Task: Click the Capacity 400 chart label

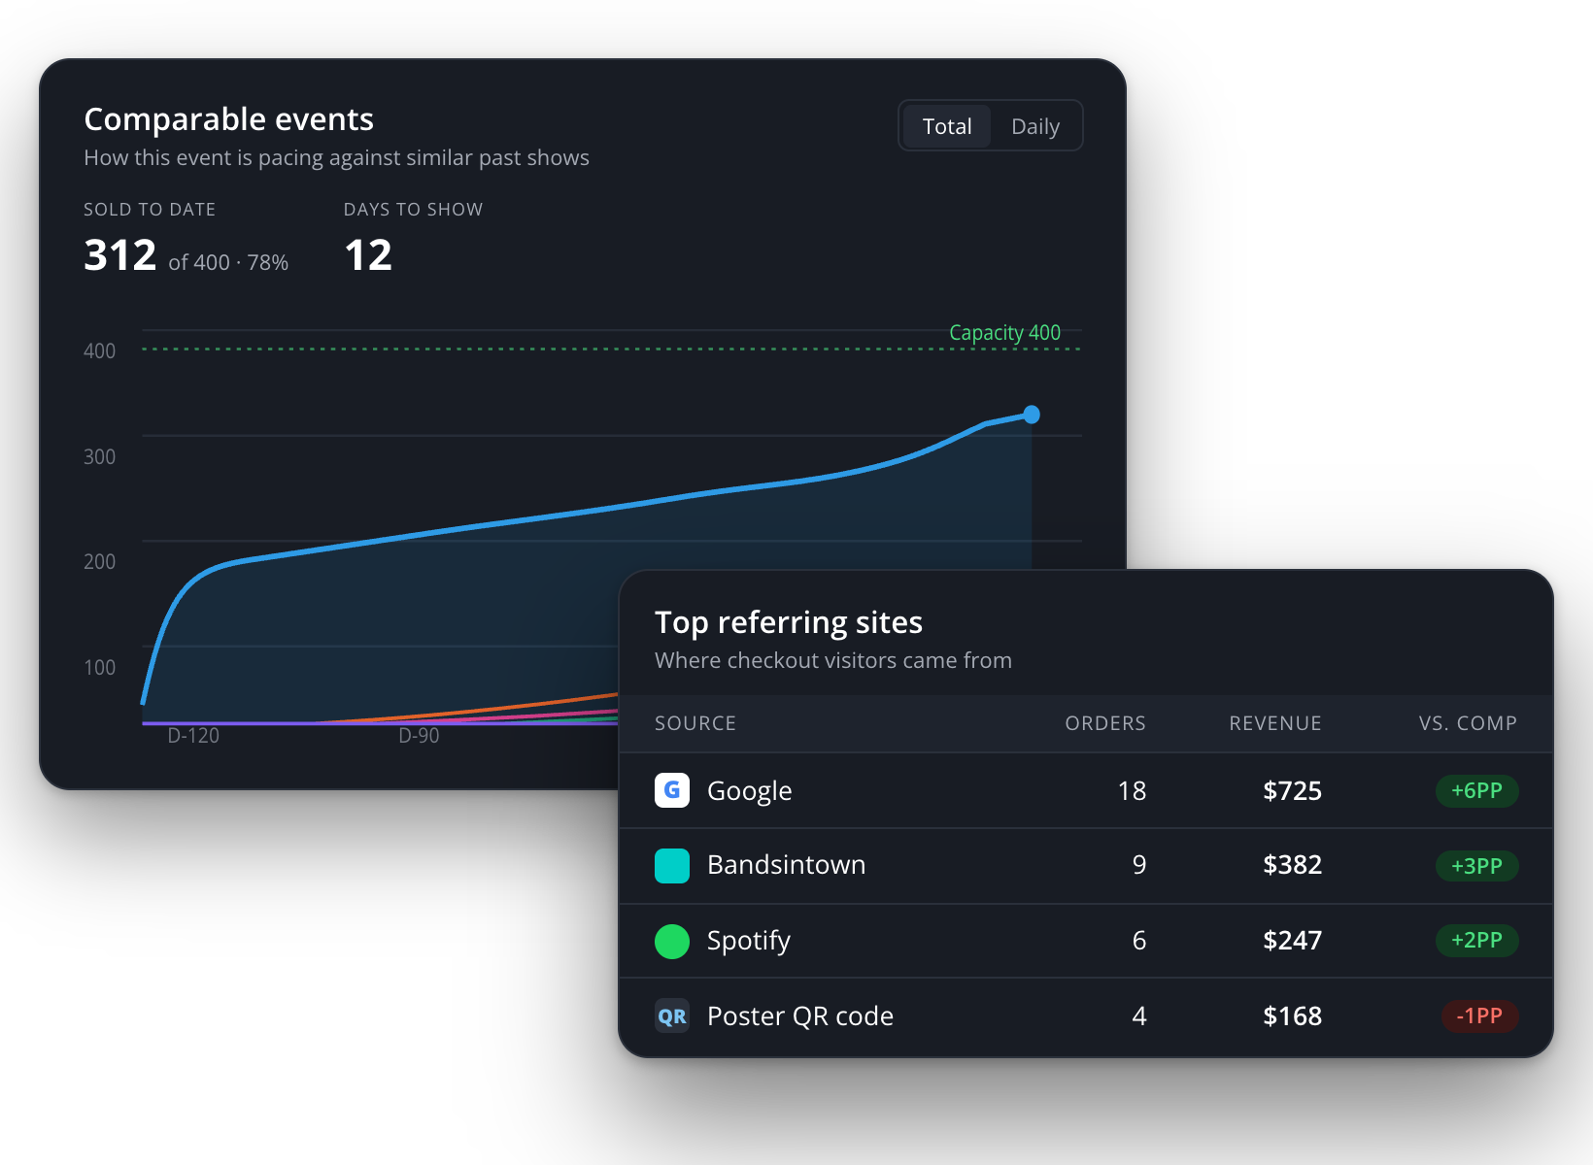Action: pos(1004,332)
